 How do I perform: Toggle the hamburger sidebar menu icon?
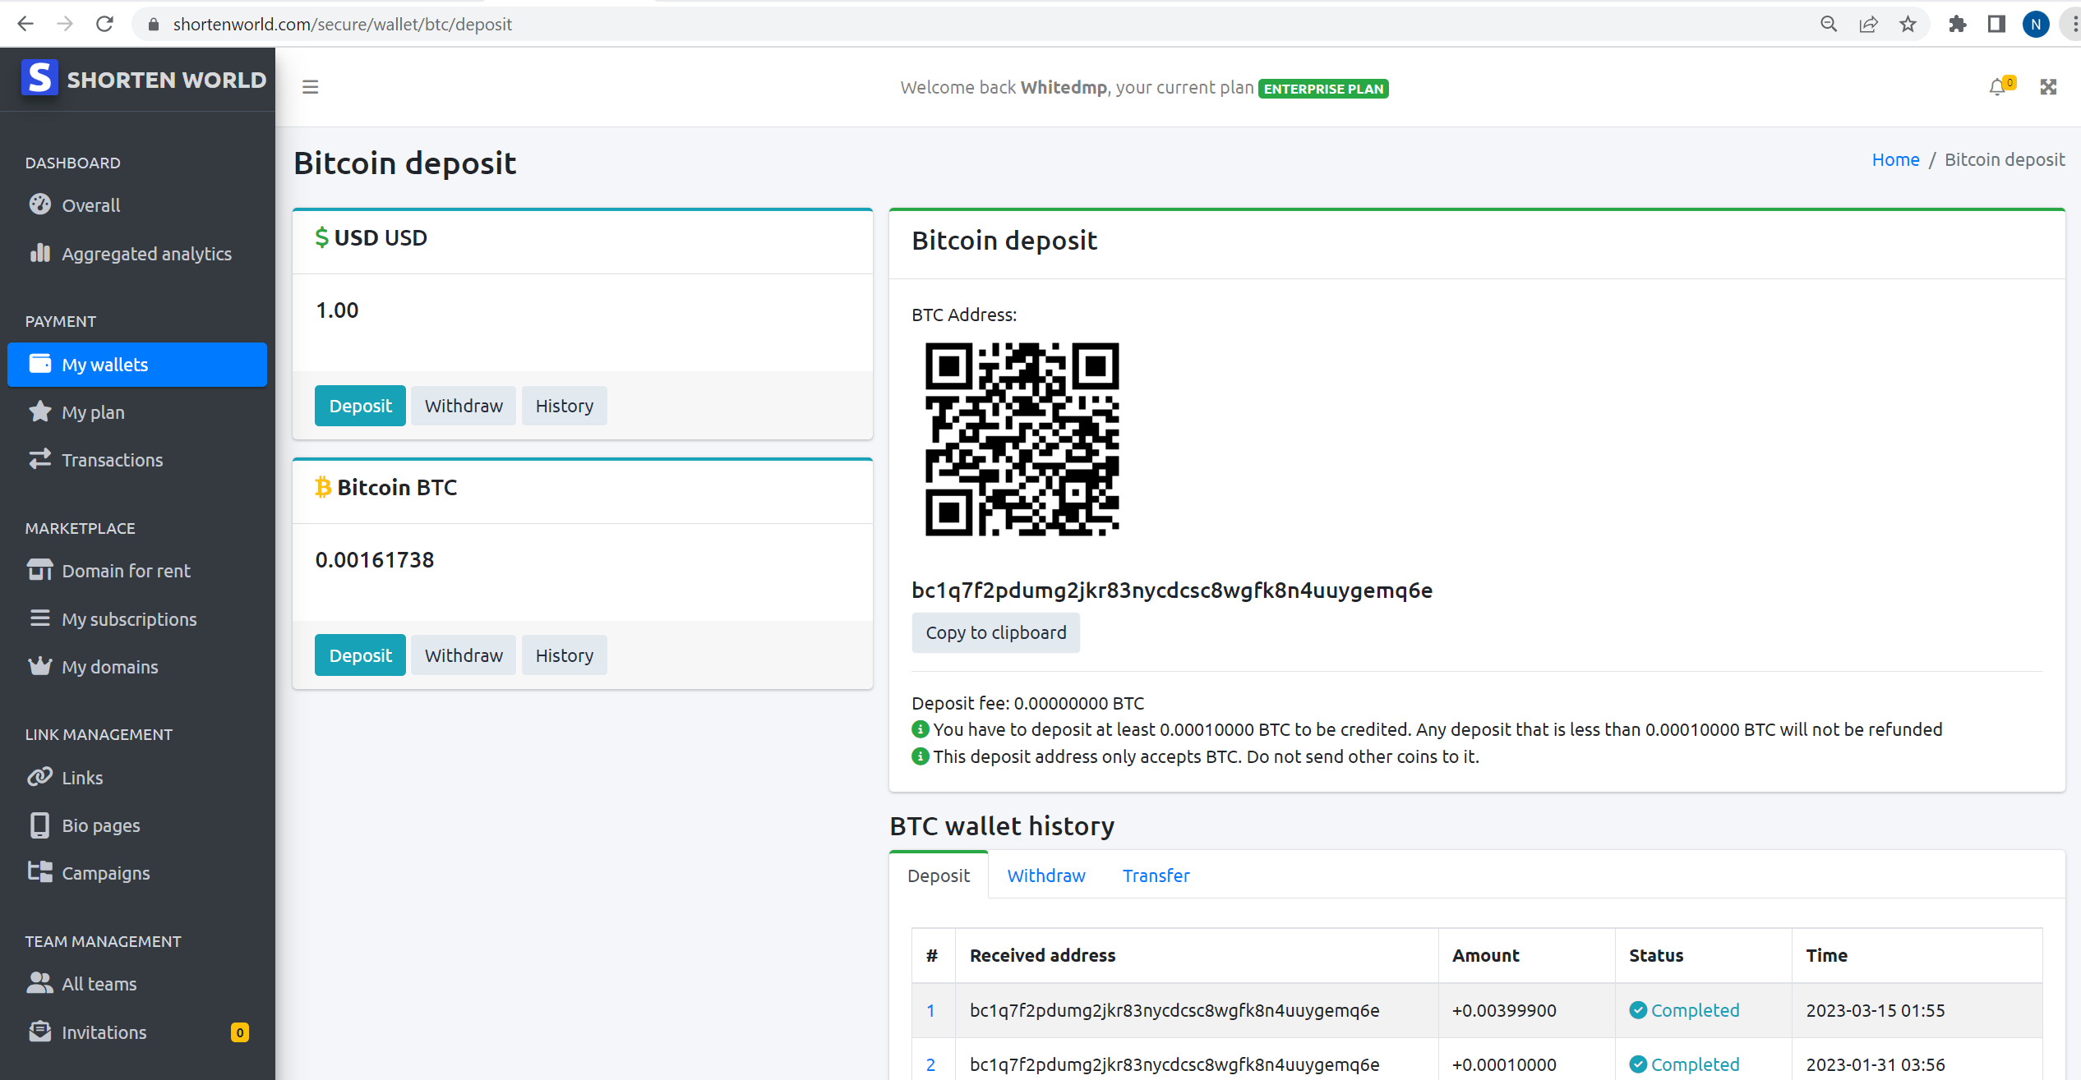[310, 87]
